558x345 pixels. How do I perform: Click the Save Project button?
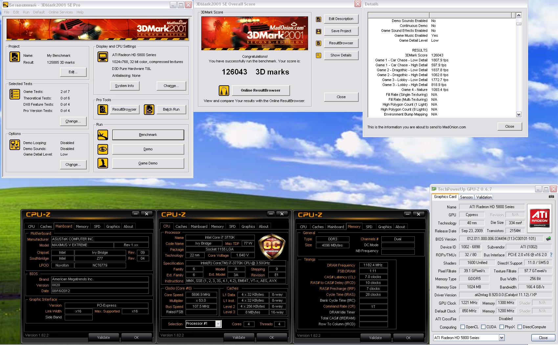(341, 31)
